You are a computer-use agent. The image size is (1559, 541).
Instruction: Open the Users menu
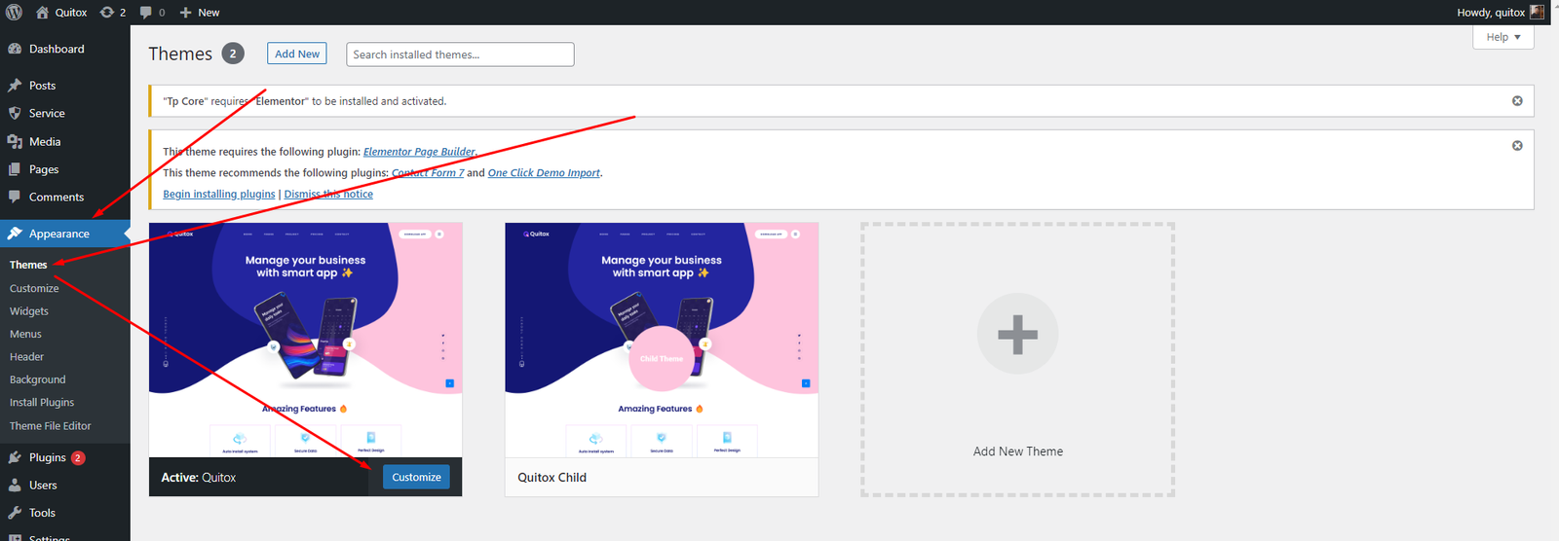pos(43,486)
